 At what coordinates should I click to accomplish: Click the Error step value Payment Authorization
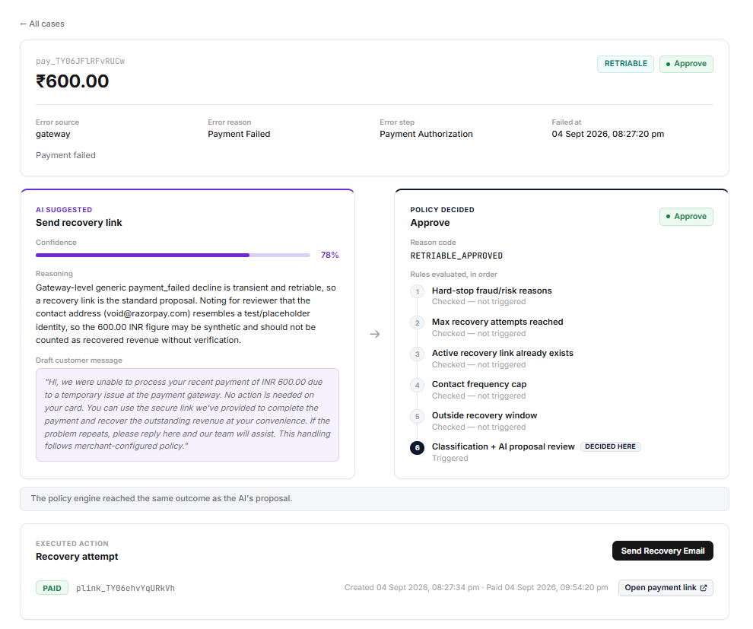click(426, 134)
